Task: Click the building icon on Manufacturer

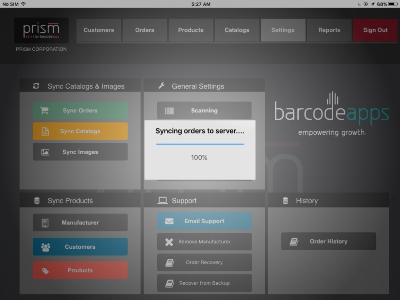Action: coord(45,223)
